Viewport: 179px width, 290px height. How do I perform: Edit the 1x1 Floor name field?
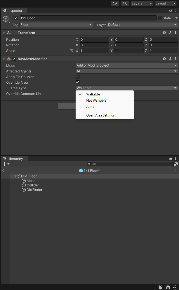click(x=88, y=18)
